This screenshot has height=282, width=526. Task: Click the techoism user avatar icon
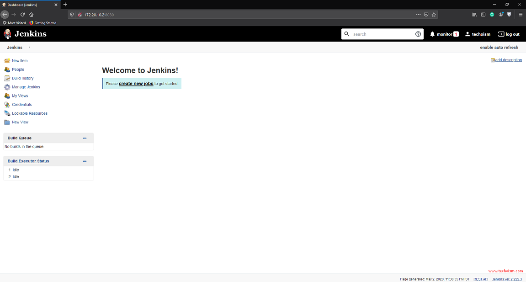point(468,34)
